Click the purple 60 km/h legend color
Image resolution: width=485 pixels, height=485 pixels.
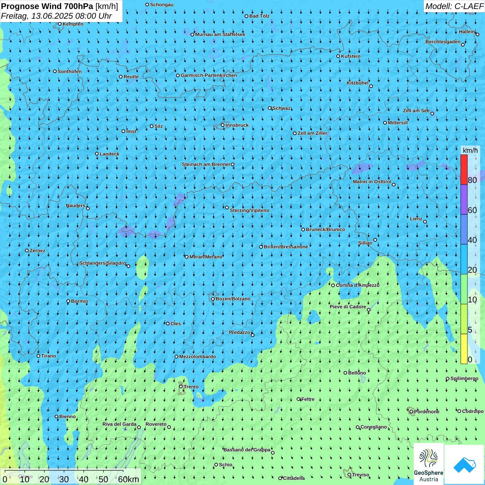click(464, 200)
